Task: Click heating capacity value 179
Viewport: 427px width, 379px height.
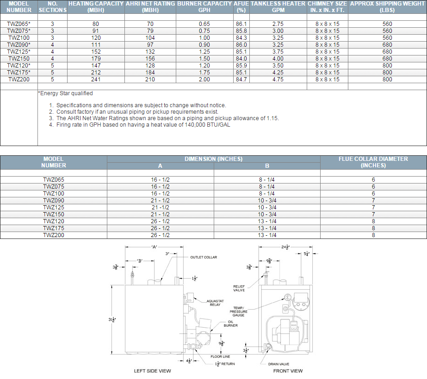Action: click(x=96, y=59)
